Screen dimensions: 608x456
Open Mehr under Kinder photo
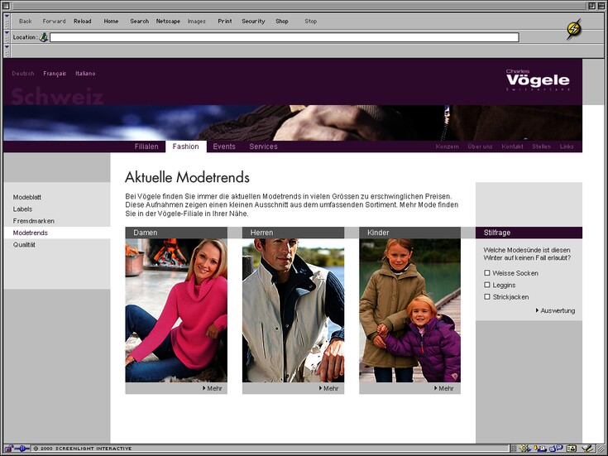pos(445,388)
